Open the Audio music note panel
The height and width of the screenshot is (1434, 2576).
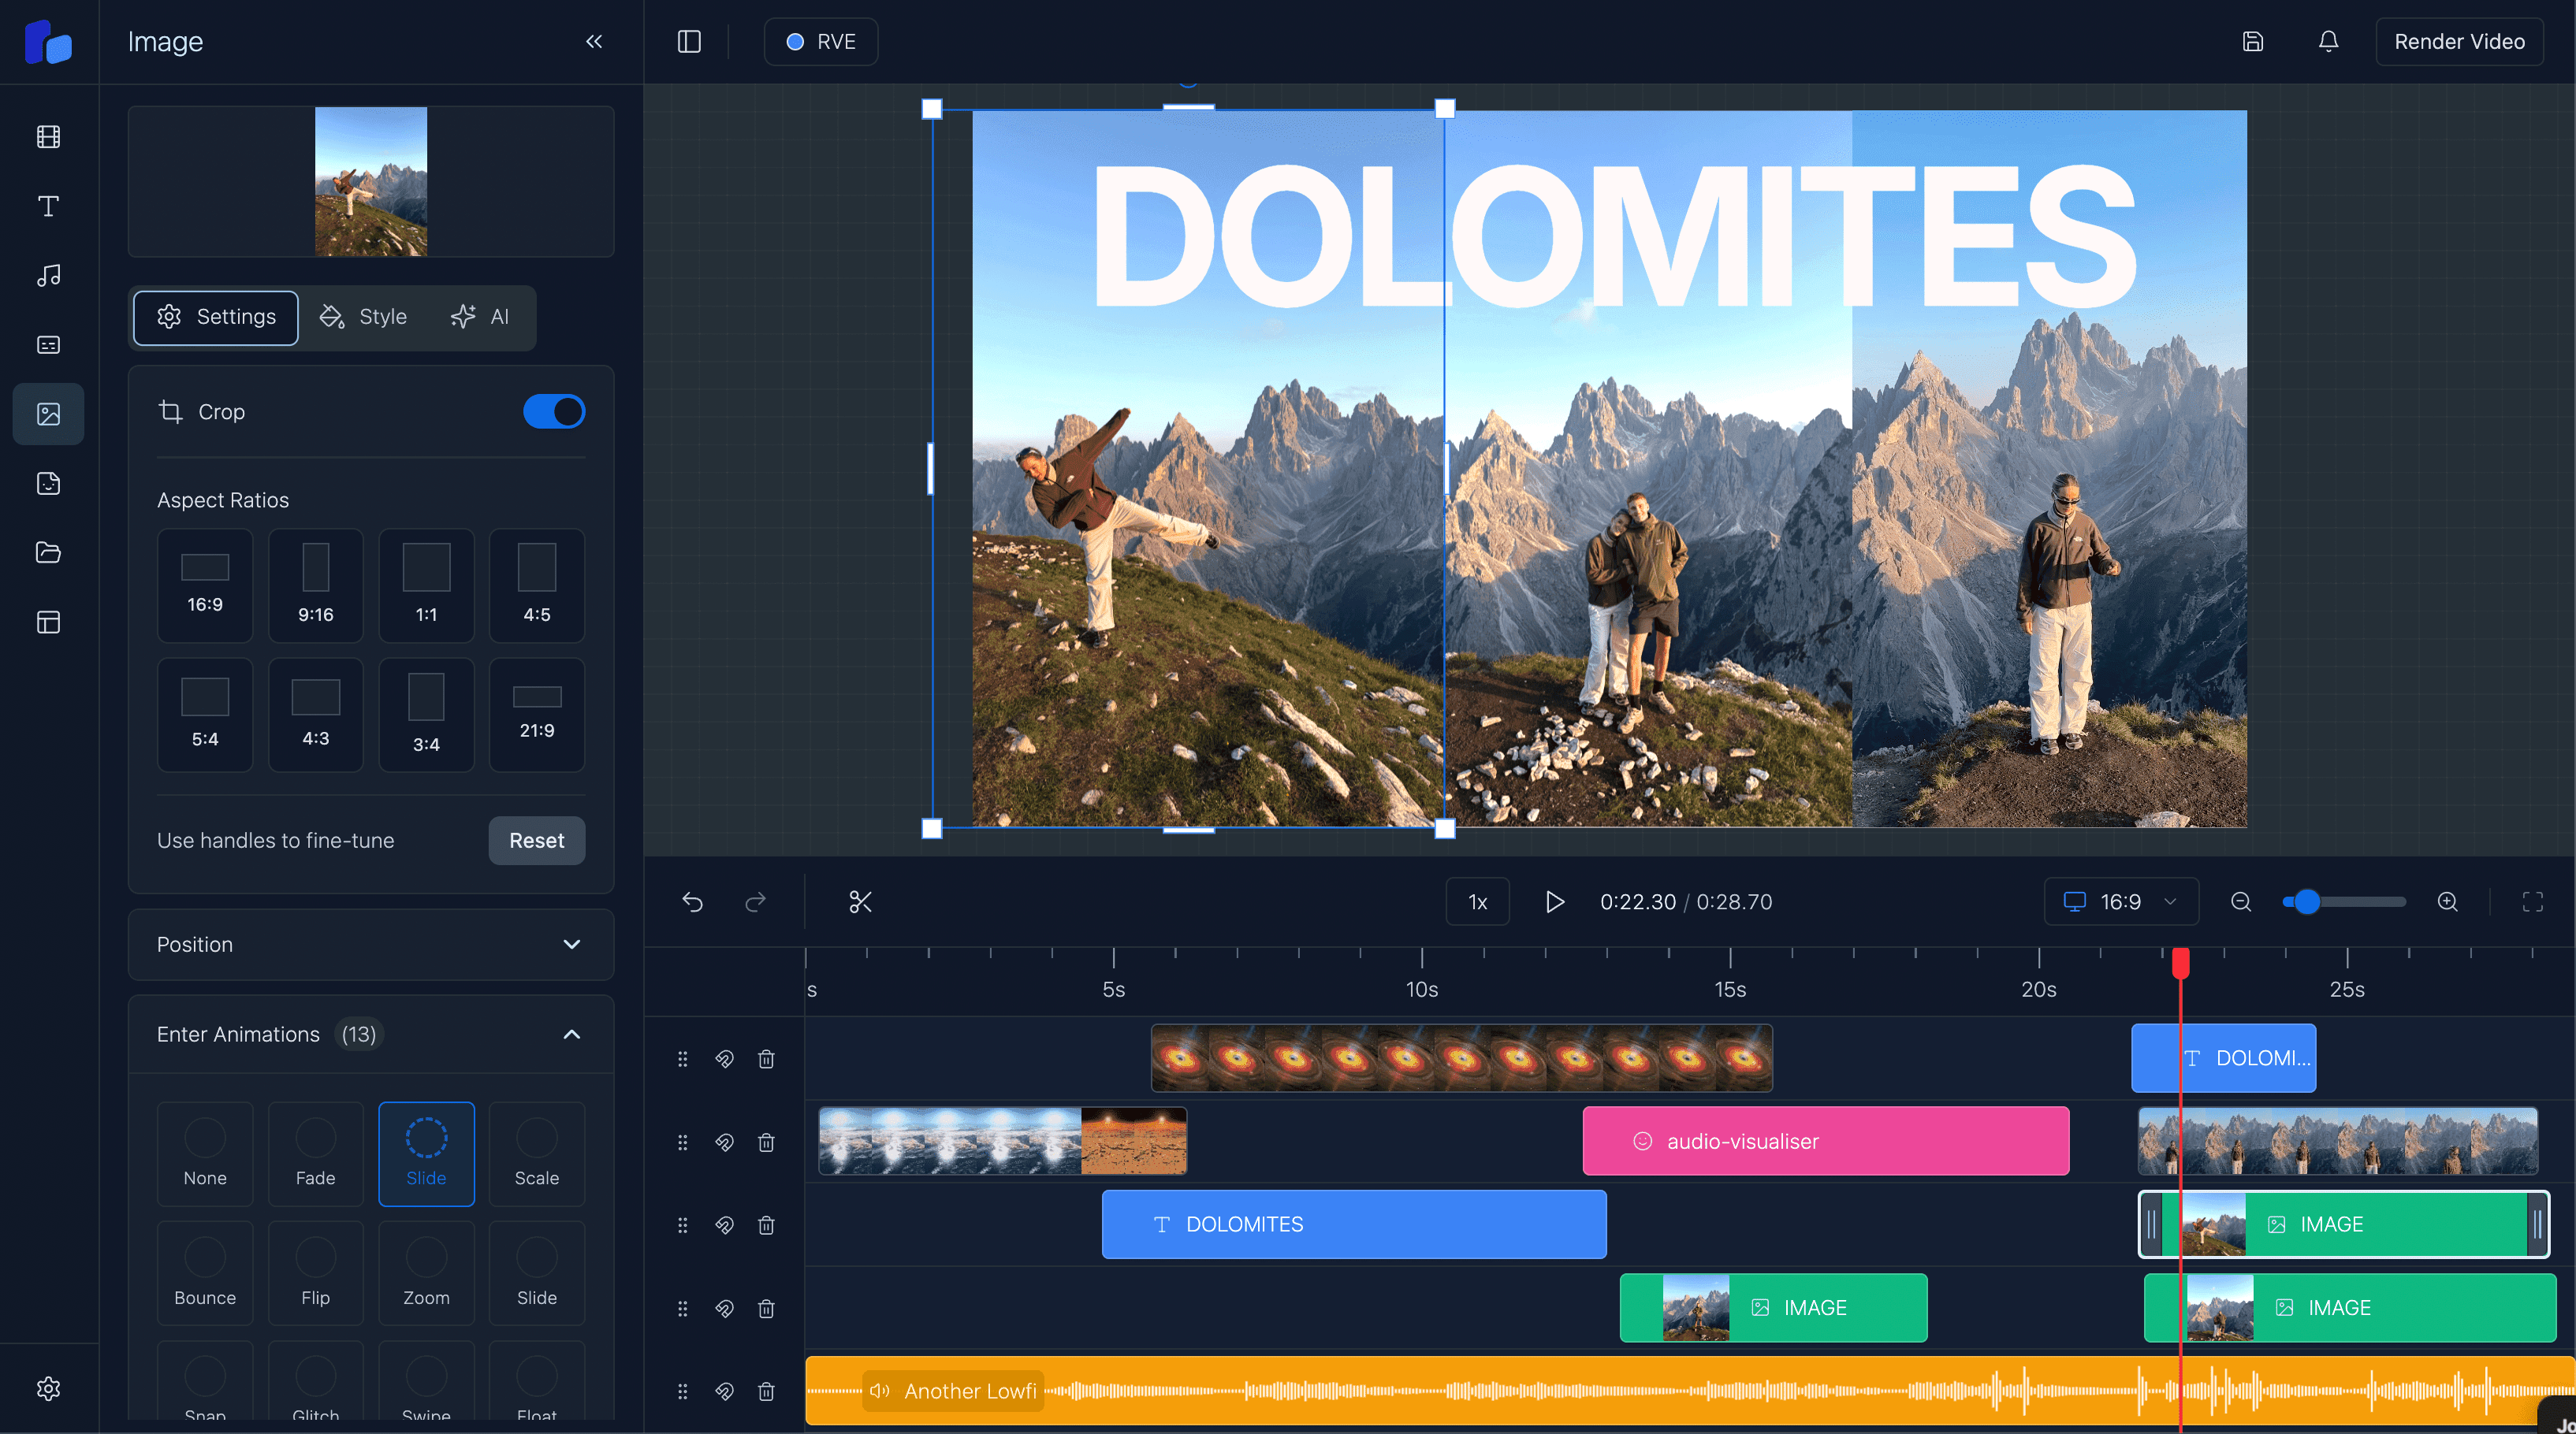tap(48, 276)
